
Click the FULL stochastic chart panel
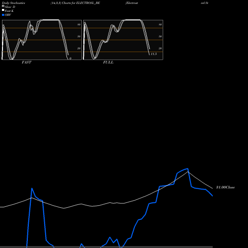[x=123, y=40]
